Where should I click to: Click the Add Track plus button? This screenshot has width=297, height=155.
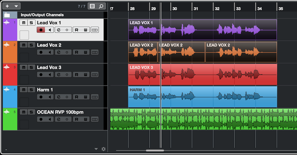tap(7, 6)
